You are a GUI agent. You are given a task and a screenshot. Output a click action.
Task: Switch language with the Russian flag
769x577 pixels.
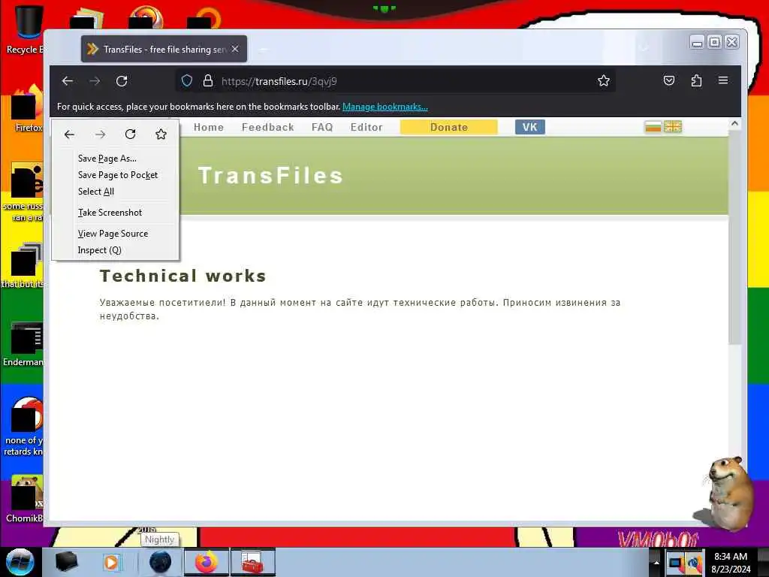[x=653, y=127]
